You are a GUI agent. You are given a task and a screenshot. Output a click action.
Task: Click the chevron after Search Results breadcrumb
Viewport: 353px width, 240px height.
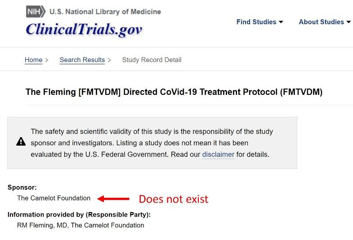coord(109,60)
